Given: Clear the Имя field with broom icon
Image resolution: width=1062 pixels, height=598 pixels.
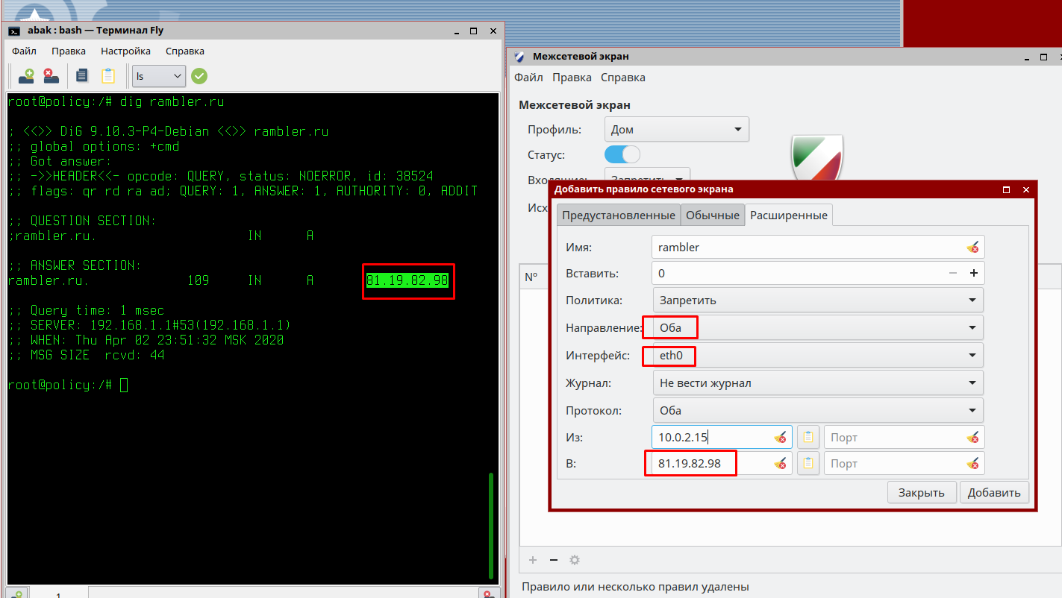Looking at the screenshot, I should pos(972,247).
